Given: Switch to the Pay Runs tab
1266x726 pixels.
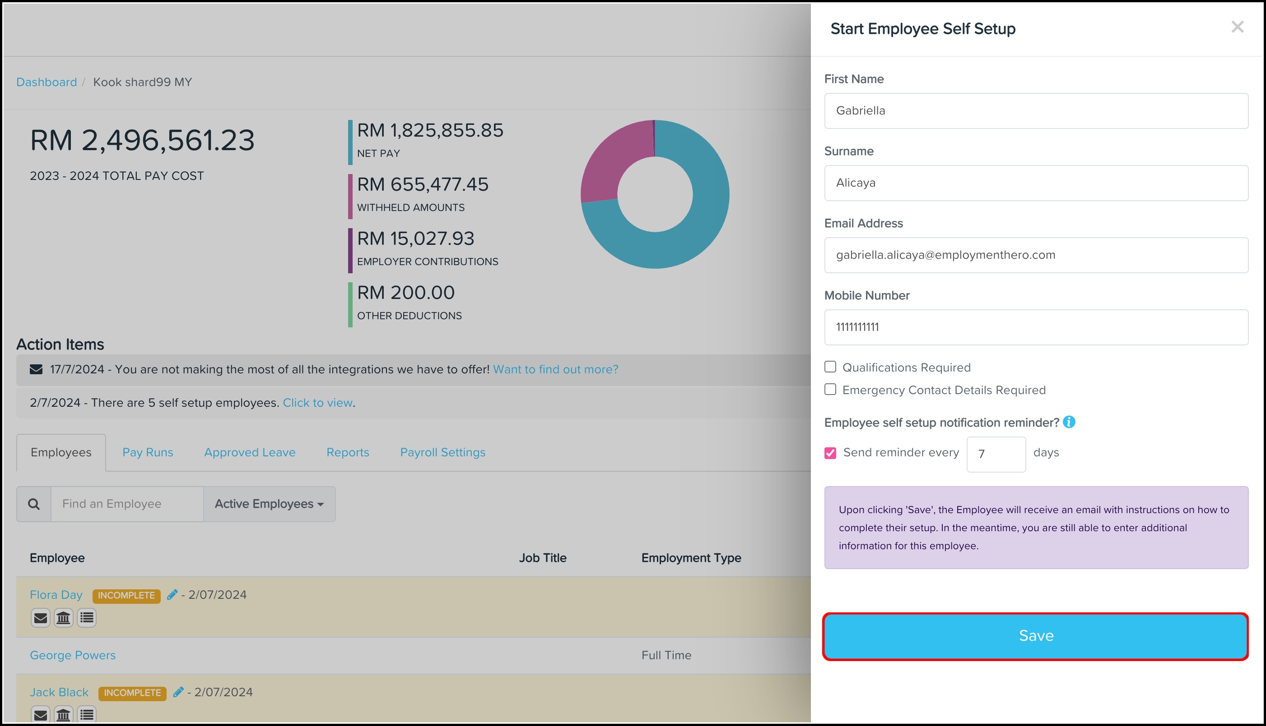Looking at the screenshot, I should pyautogui.click(x=148, y=452).
